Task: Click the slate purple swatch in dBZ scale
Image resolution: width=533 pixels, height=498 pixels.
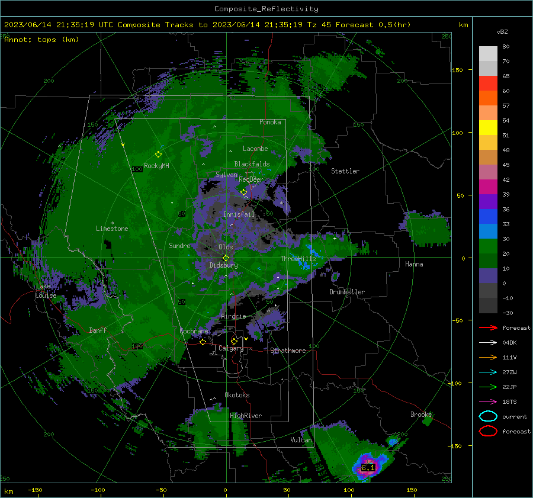Action: [488, 275]
